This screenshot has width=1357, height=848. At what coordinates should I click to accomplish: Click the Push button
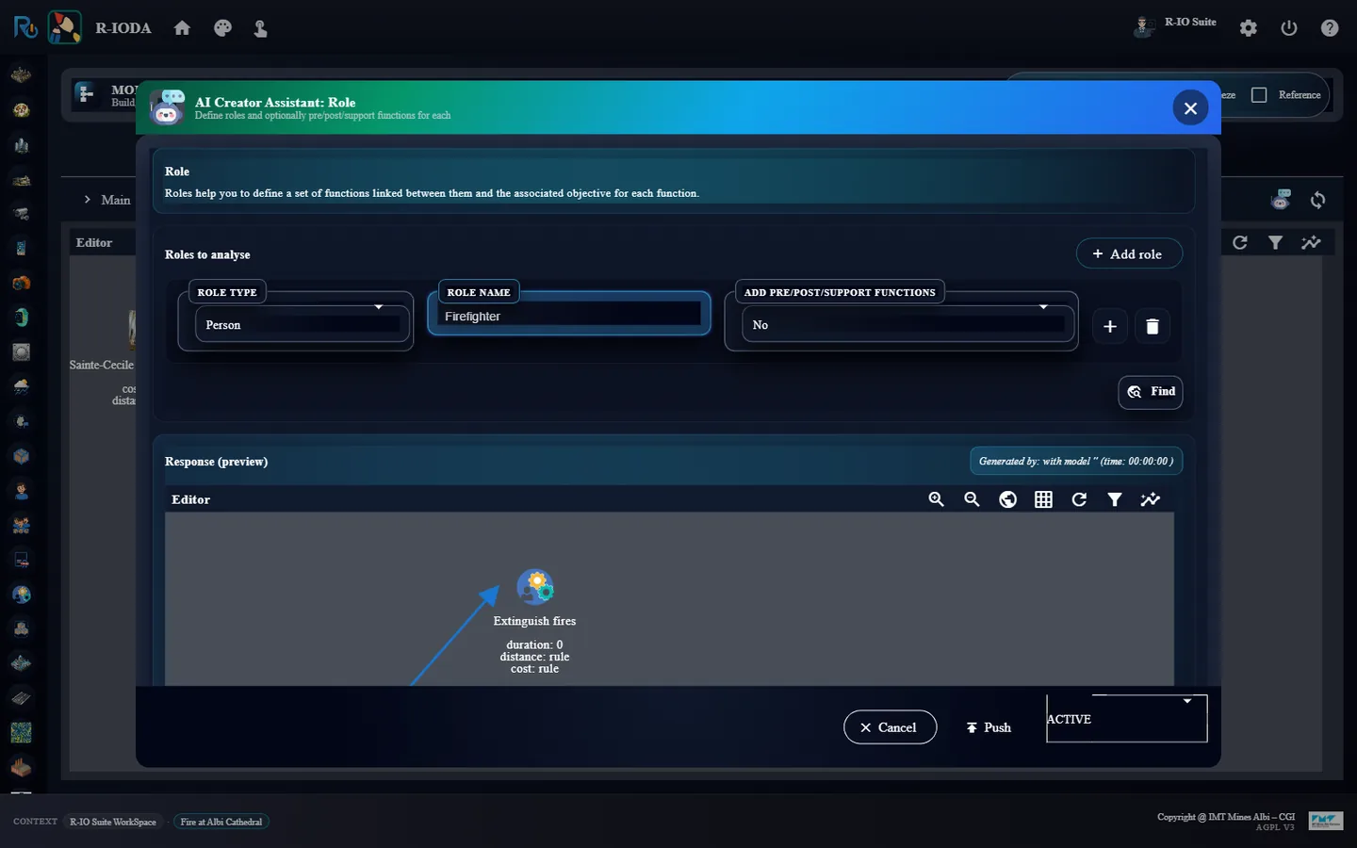click(x=989, y=727)
